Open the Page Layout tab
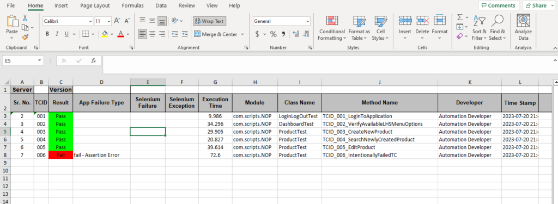 pyautogui.click(x=95, y=5)
